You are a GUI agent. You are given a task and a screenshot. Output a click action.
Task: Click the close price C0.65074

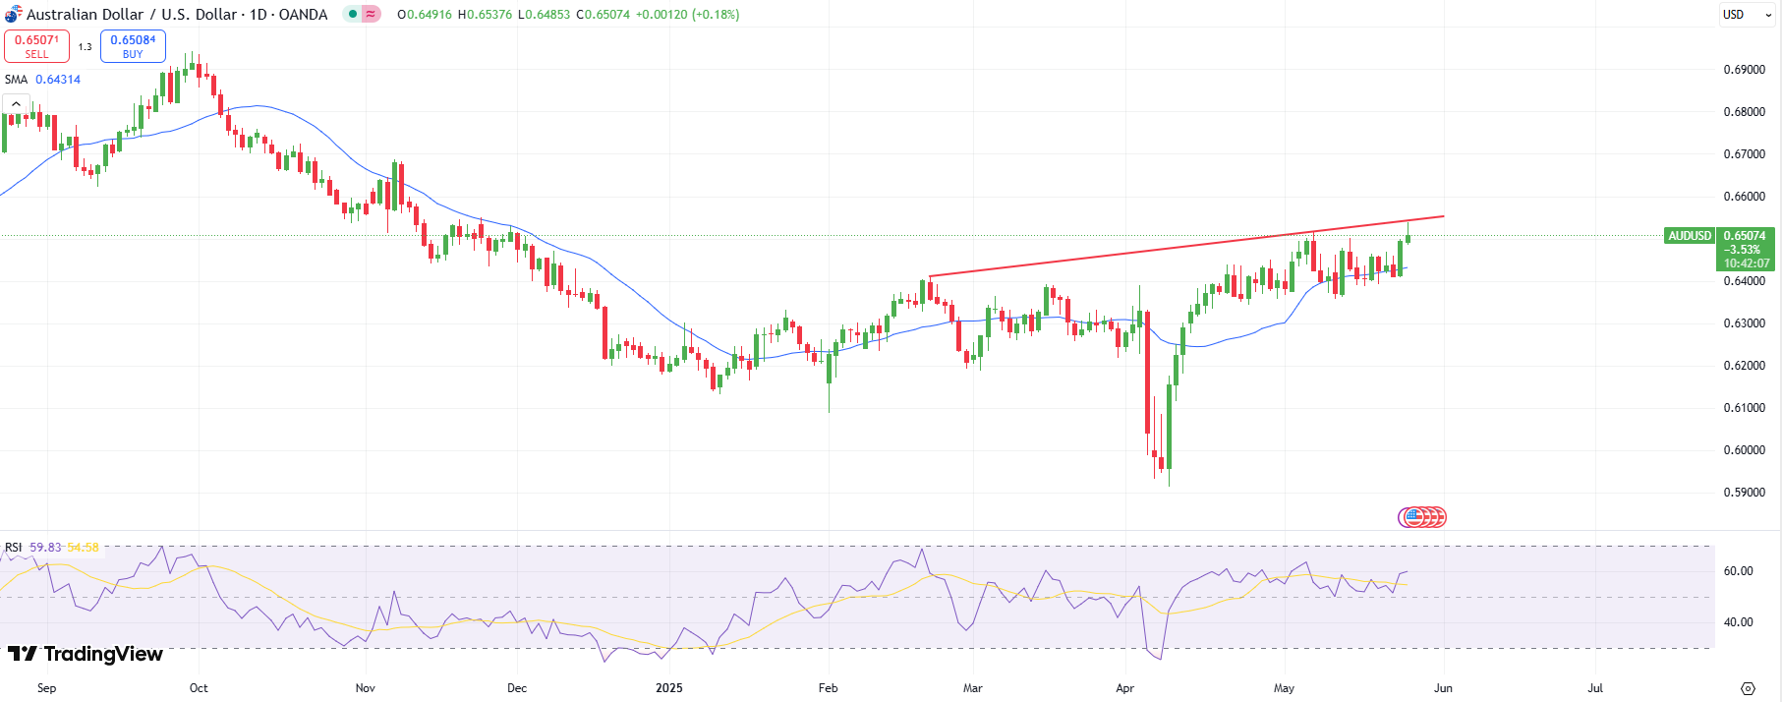pyautogui.click(x=603, y=15)
